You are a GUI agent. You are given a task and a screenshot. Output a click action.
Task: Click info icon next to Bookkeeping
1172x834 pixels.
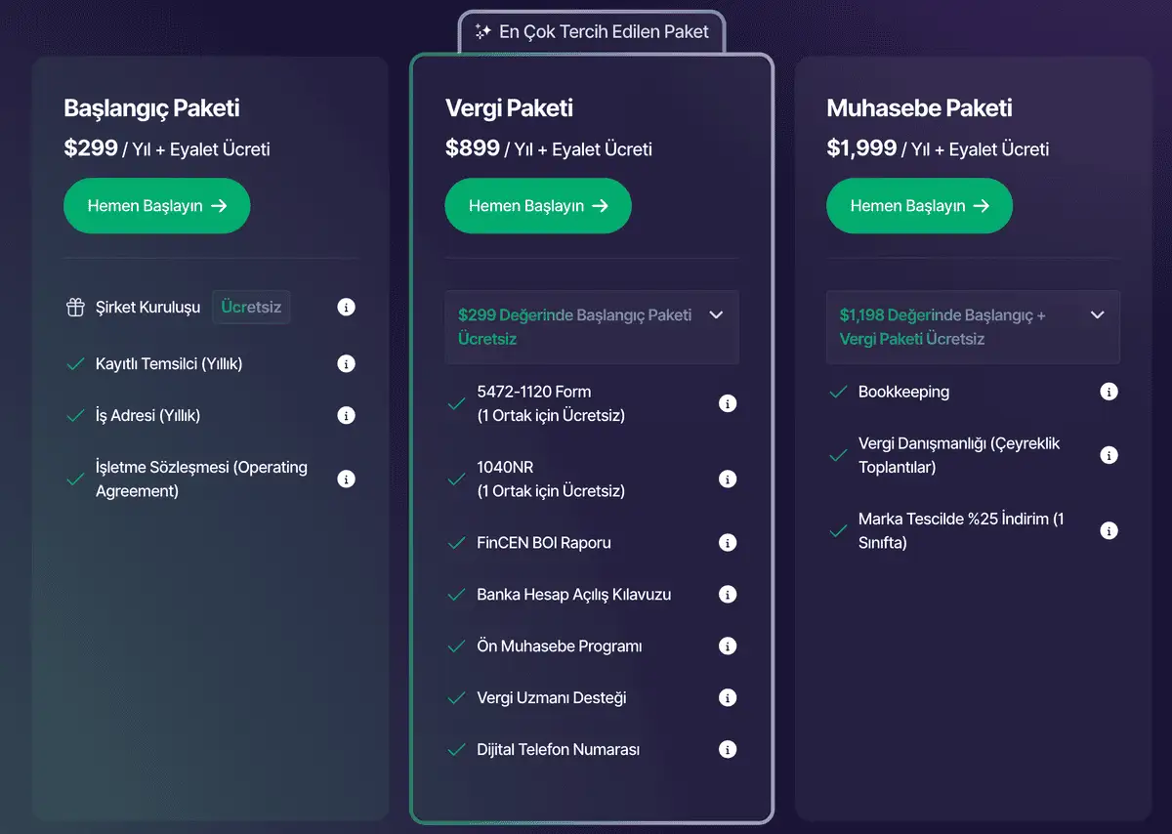(x=1109, y=392)
